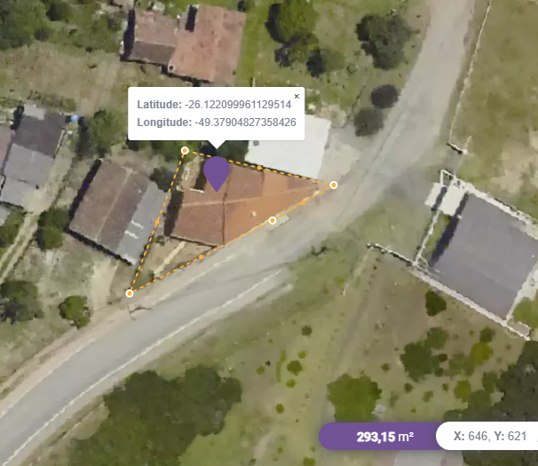Close the latitude longitude popup
538x466 pixels.
click(x=297, y=96)
